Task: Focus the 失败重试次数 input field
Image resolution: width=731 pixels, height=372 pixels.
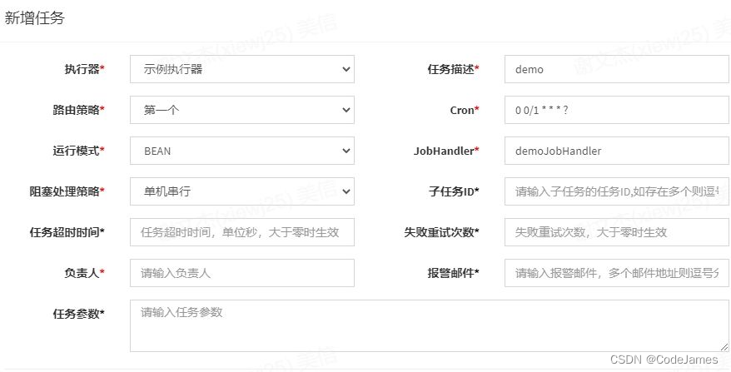Action: (617, 232)
